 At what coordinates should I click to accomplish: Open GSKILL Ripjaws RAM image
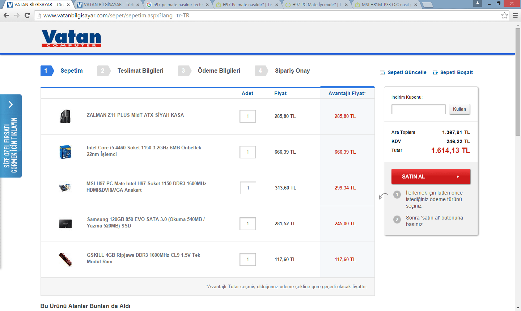[x=65, y=259]
